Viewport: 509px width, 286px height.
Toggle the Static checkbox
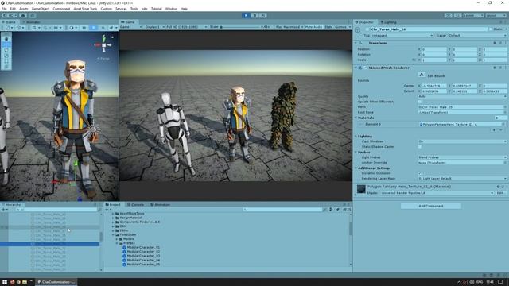(491, 29)
